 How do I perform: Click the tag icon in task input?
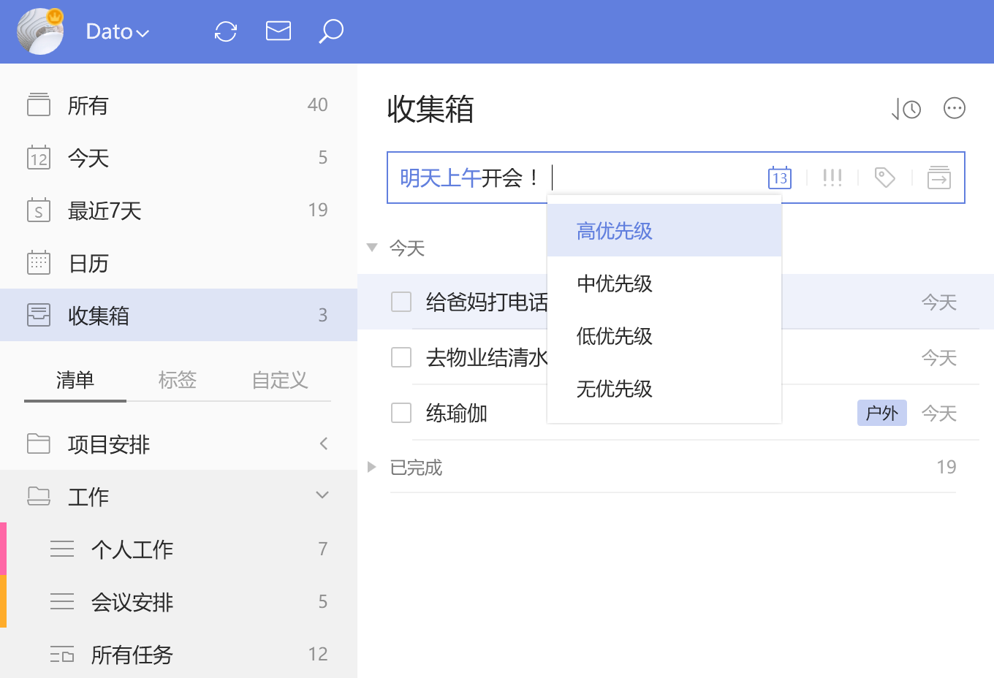coord(885,178)
